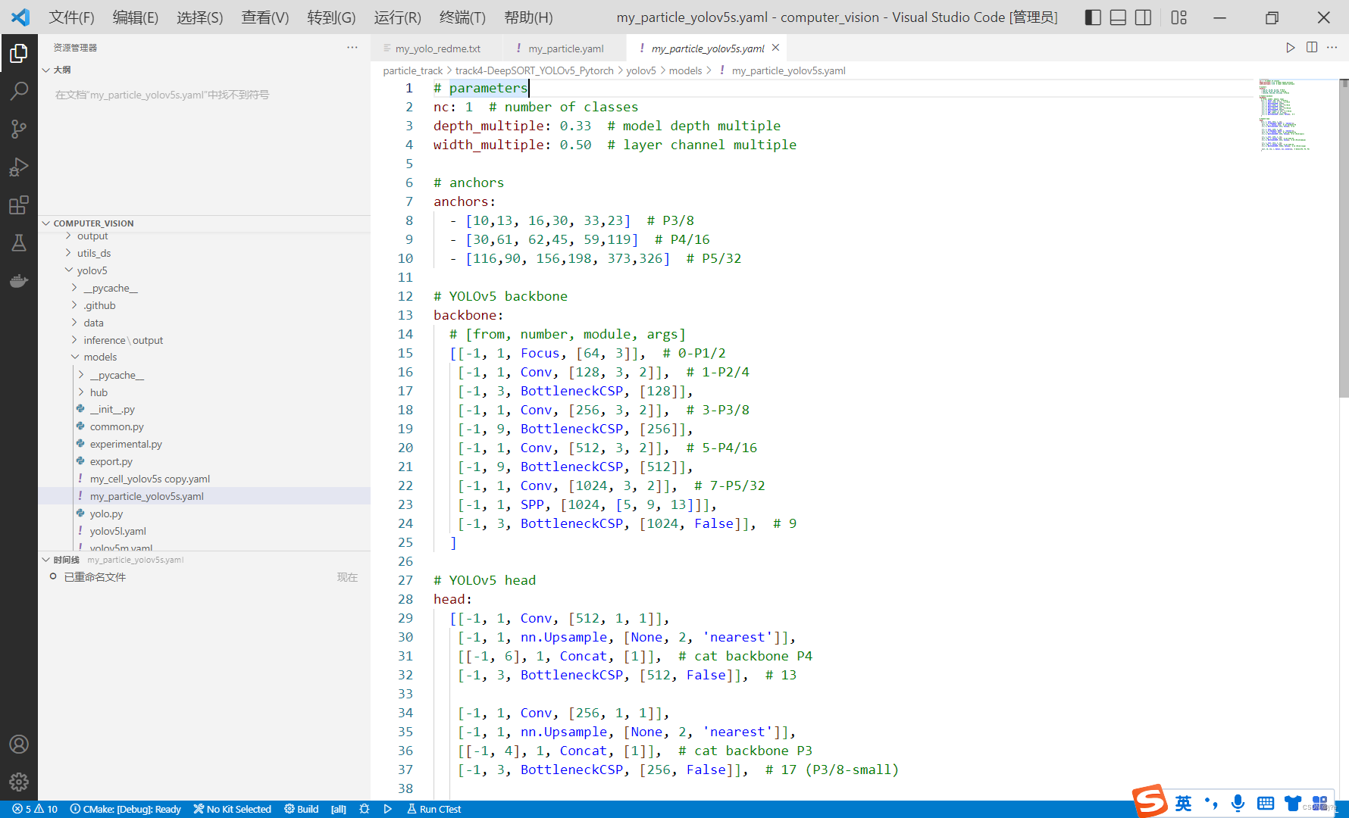
Task: Collapse the models folder
Action: pyautogui.click(x=75, y=357)
